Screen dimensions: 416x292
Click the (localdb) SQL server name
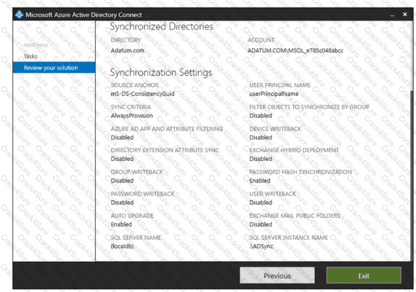coord(122,246)
